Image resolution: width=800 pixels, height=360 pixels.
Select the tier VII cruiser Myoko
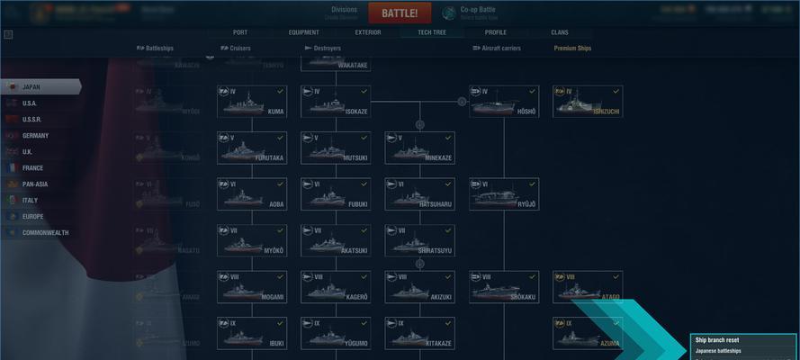click(252, 240)
